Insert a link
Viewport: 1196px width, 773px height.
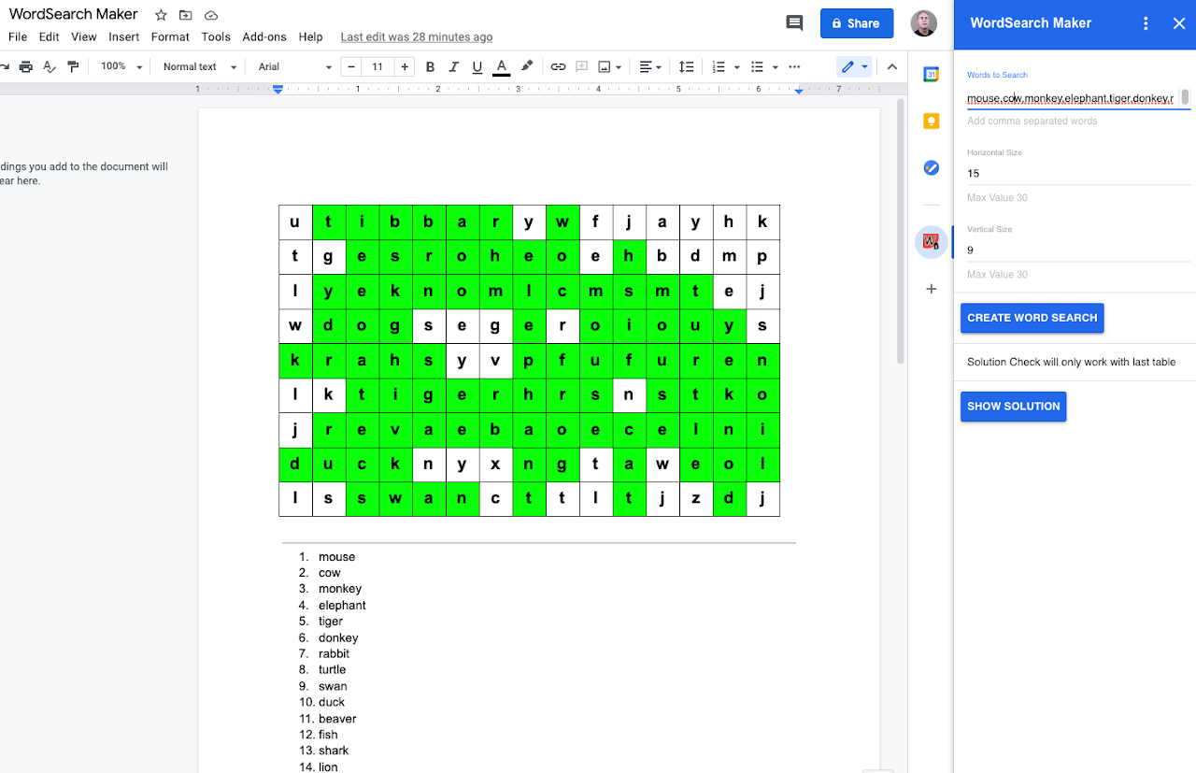coord(558,66)
